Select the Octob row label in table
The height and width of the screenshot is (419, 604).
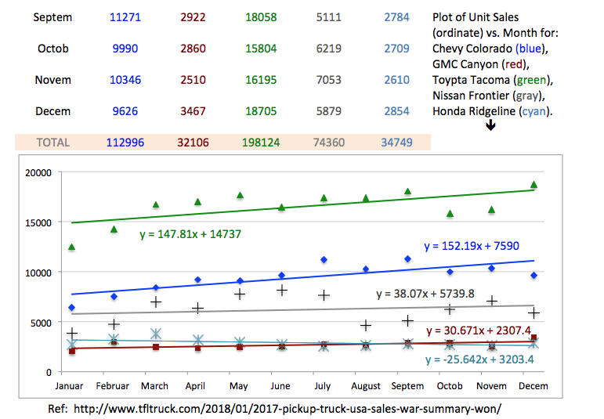52,49
